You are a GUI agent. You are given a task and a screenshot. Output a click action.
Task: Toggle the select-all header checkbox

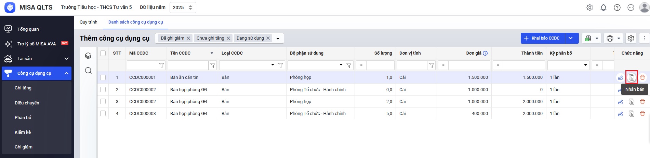tap(103, 53)
